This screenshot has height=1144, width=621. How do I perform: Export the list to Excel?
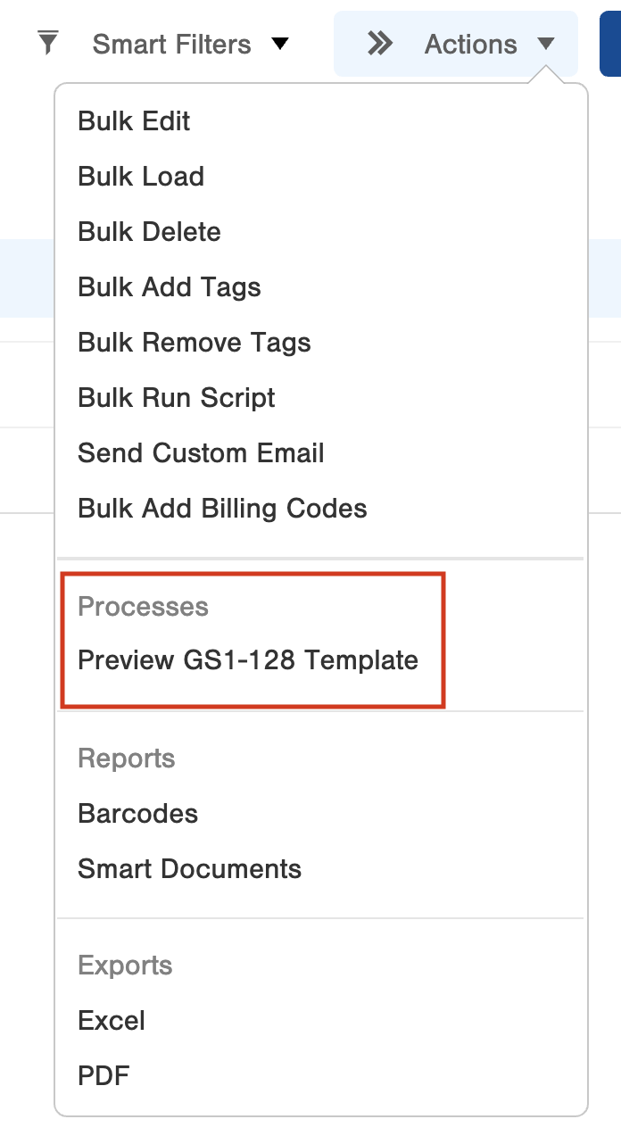point(111,1021)
